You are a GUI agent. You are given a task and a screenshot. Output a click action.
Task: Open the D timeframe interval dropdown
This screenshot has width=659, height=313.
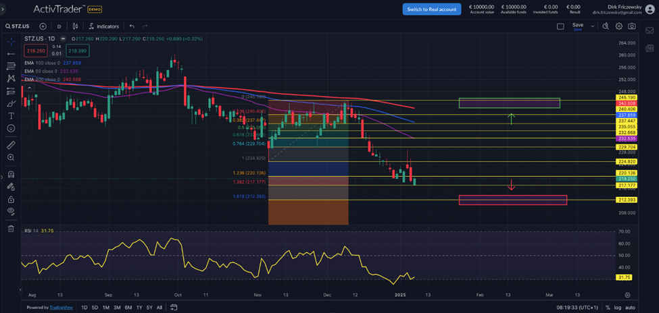(59, 26)
